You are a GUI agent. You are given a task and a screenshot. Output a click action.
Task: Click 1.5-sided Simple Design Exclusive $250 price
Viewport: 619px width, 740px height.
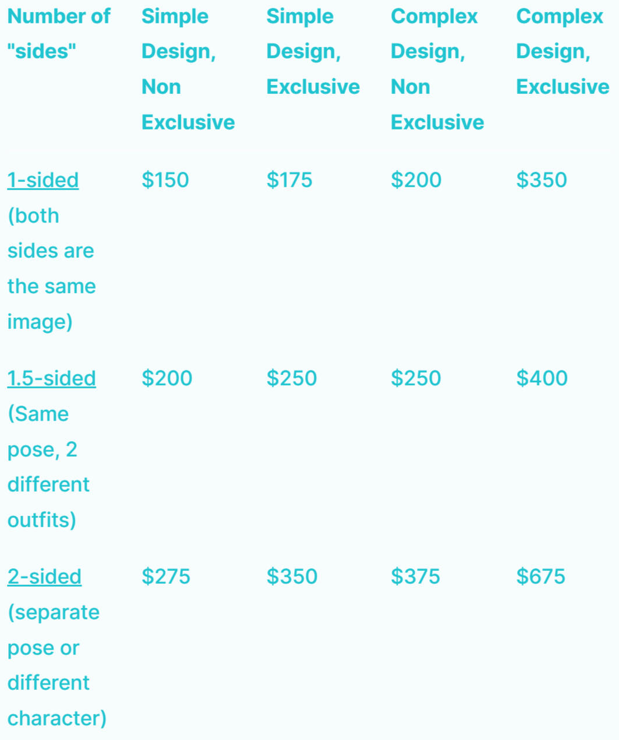292,378
